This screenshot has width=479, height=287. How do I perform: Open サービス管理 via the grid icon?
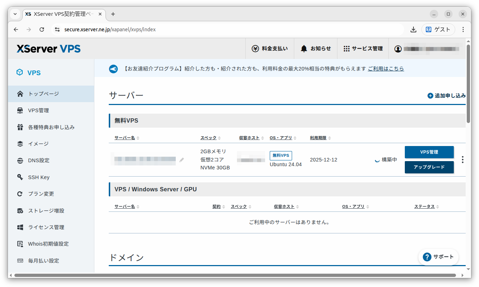tap(346, 48)
